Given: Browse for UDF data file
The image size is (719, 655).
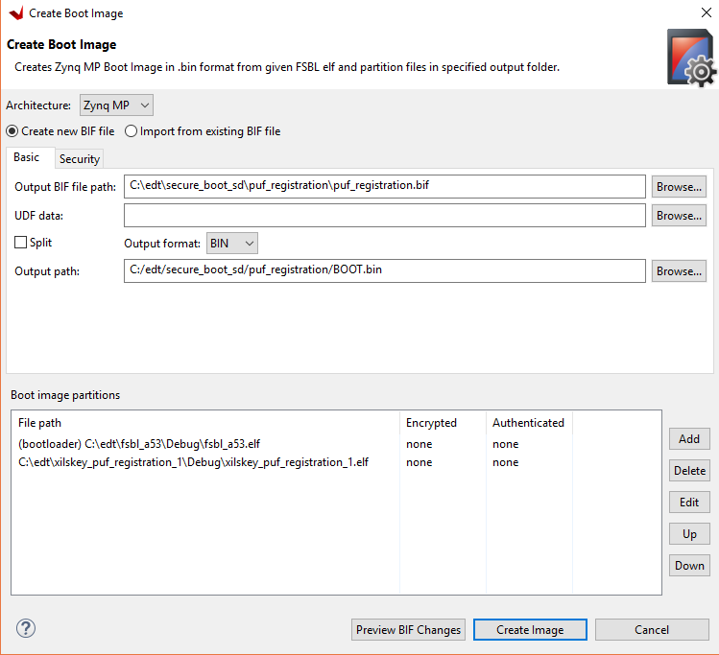Looking at the screenshot, I should (x=679, y=216).
